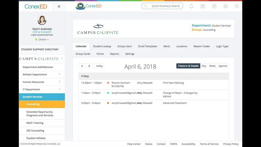
Task: Open the notifications bell
Action: (191, 6)
